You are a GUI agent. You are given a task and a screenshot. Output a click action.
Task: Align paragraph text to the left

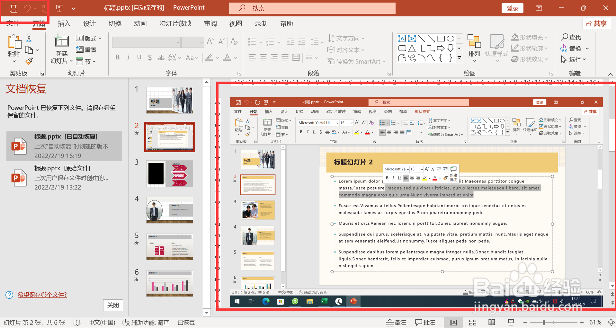(x=252, y=58)
